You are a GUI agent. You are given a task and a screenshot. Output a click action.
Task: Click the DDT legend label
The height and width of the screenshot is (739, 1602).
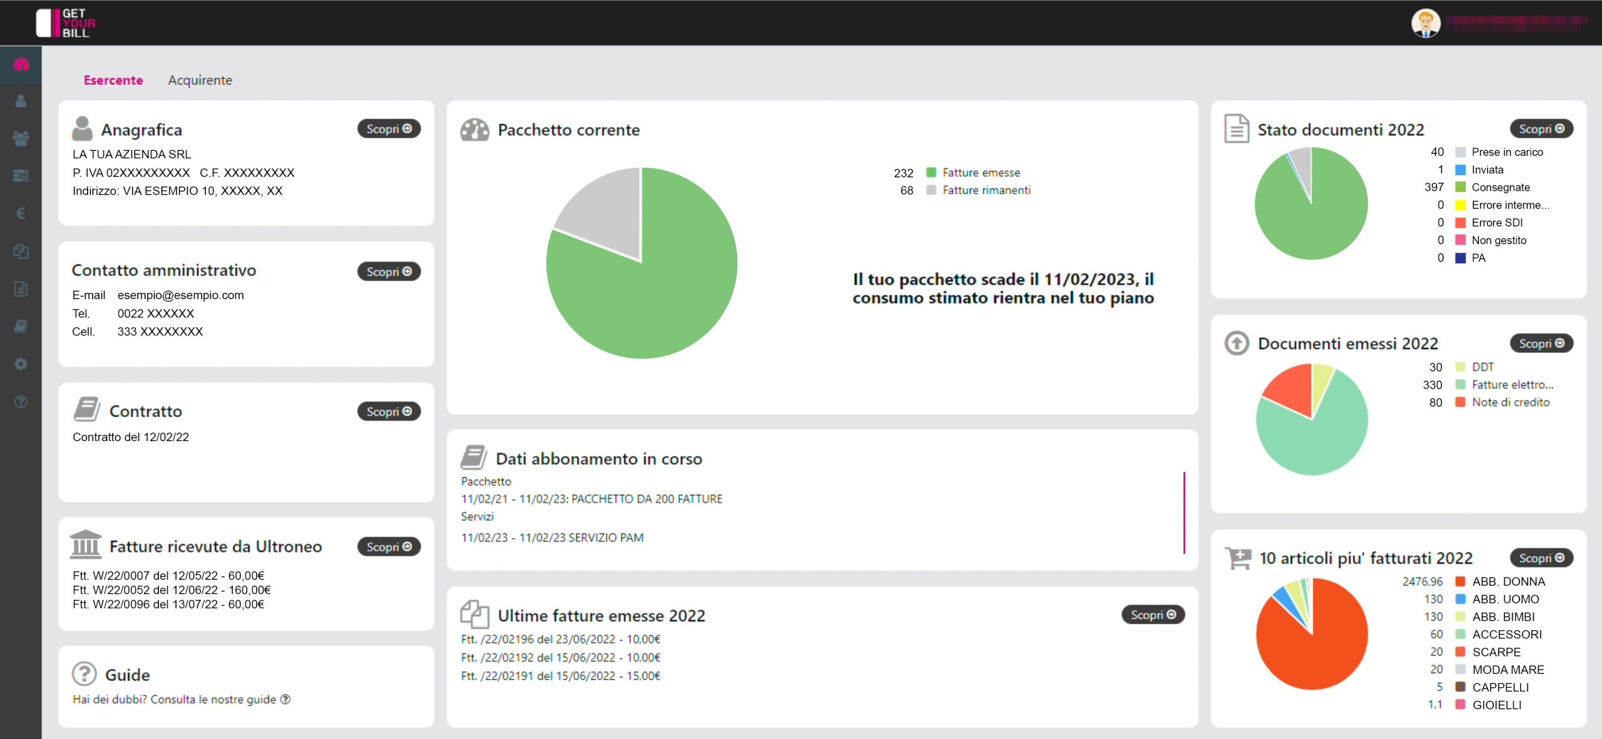(x=1482, y=367)
